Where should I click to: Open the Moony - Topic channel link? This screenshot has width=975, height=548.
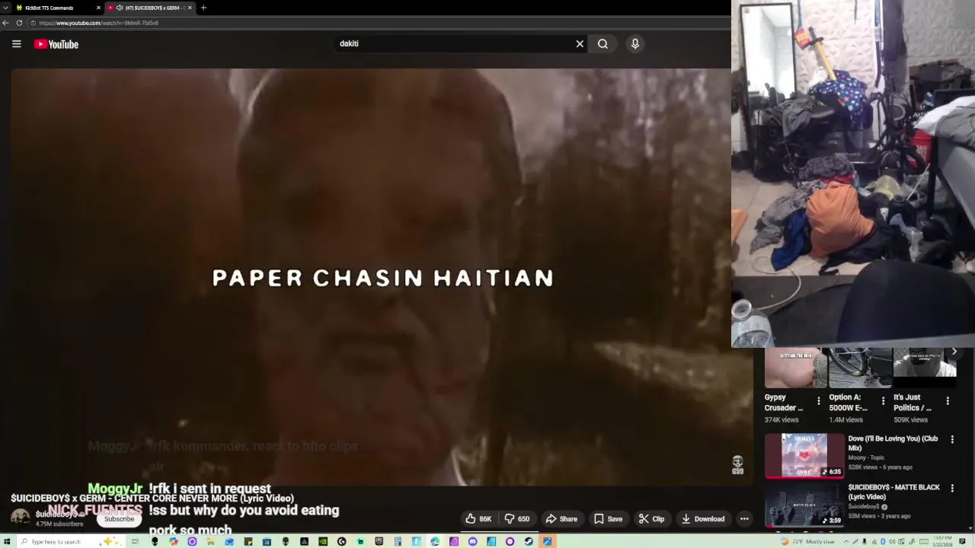click(x=866, y=457)
